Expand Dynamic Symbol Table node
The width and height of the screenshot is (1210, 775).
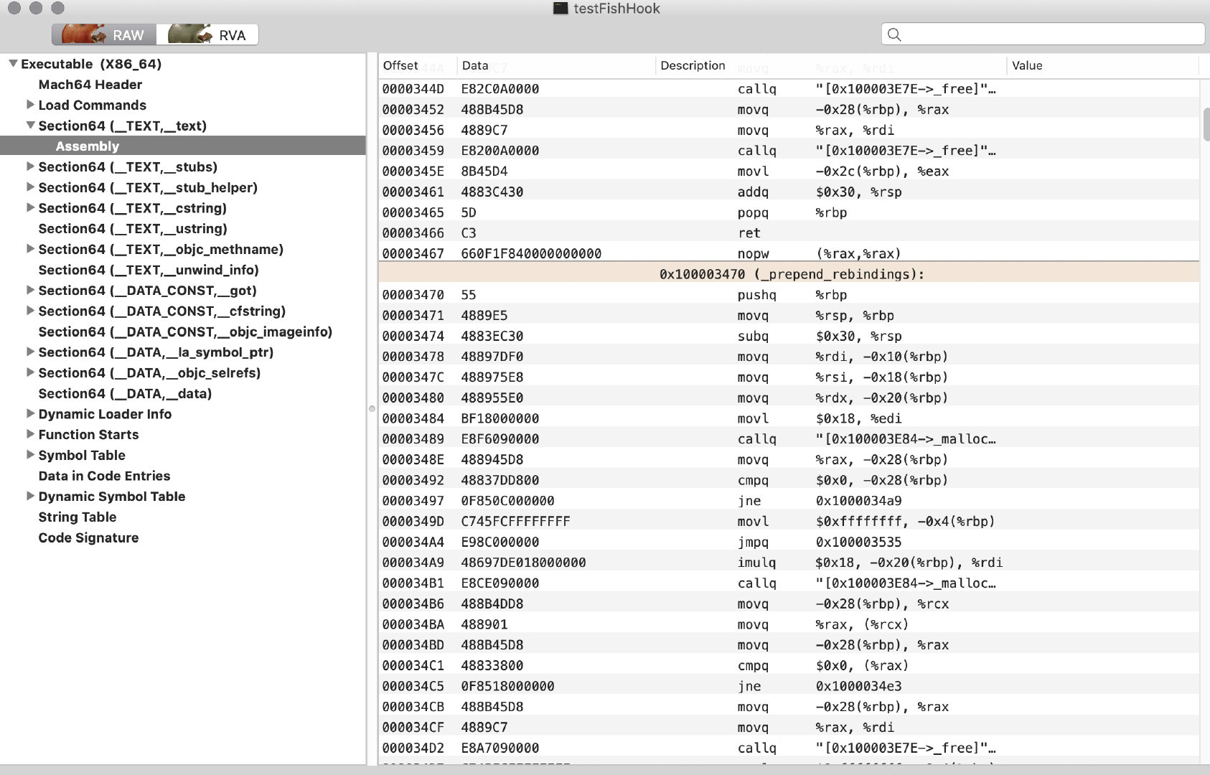tap(30, 496)
